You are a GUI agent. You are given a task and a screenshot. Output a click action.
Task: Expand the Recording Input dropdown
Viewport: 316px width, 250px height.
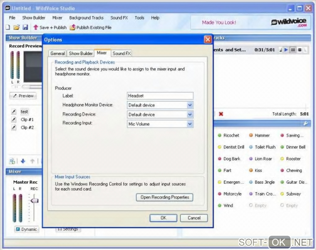190,124
